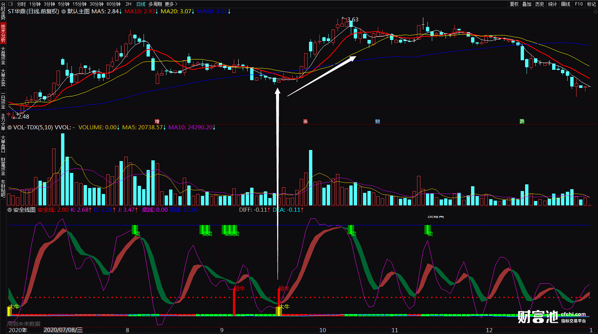This screenshot has width=598, height=334.
Task: Click the MA10: 2.93 value
Action: [x=141, y=11]
